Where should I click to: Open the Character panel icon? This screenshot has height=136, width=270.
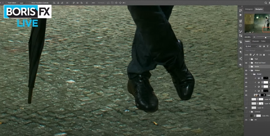coord(241,48)
